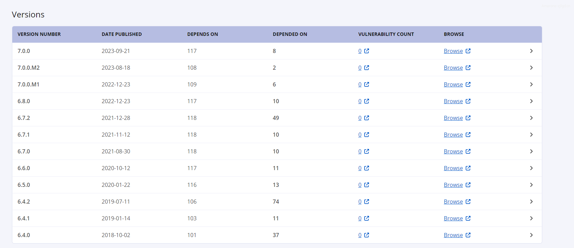Follow vulnerability count 0 link for 6.7.1
Screen dimensions: 574x248
[x=360, y=135]
